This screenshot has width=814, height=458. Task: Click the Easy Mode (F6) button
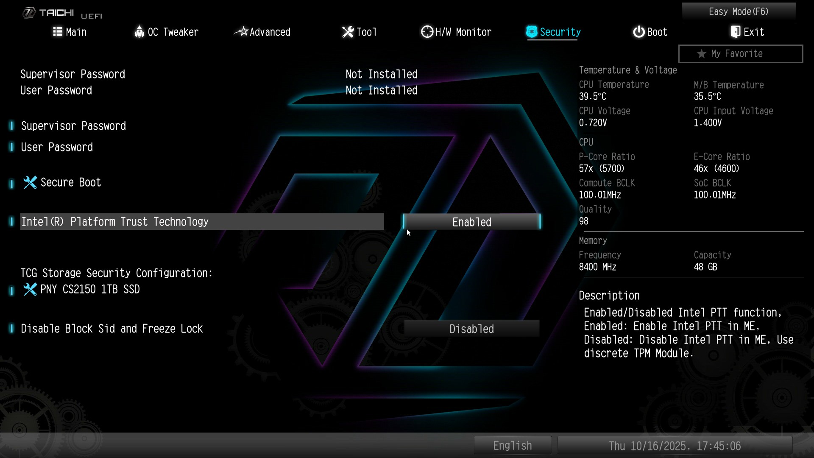(x=739, y=12)
